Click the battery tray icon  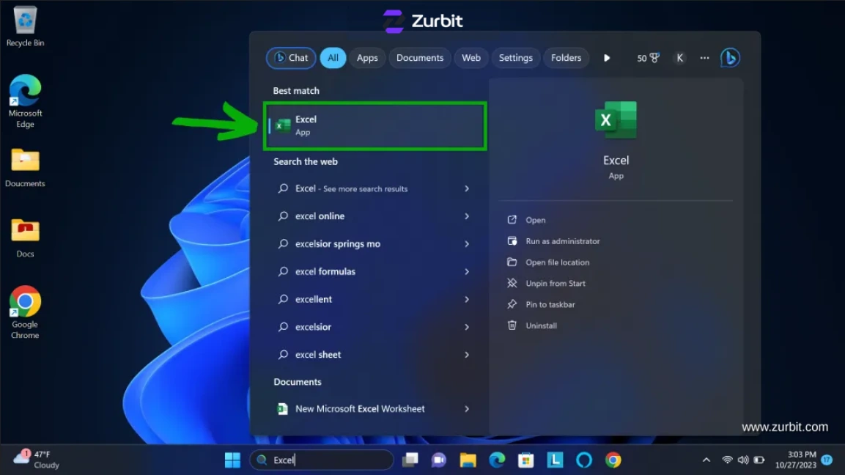pos(759,460)
